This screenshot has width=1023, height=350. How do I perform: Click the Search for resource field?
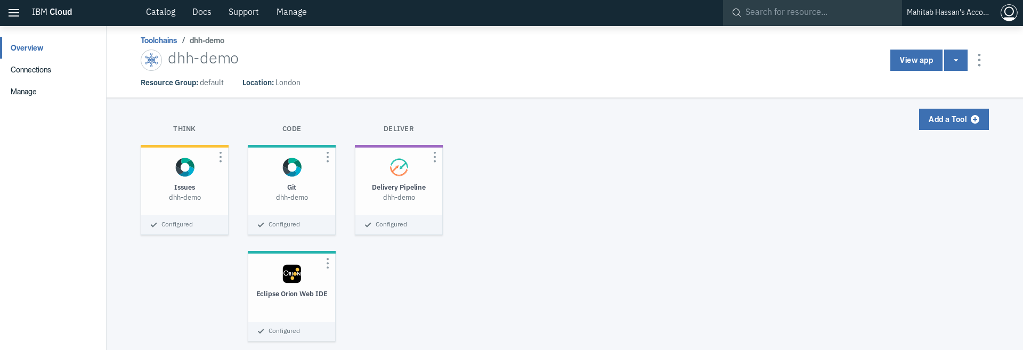click(x=812, y=12)
